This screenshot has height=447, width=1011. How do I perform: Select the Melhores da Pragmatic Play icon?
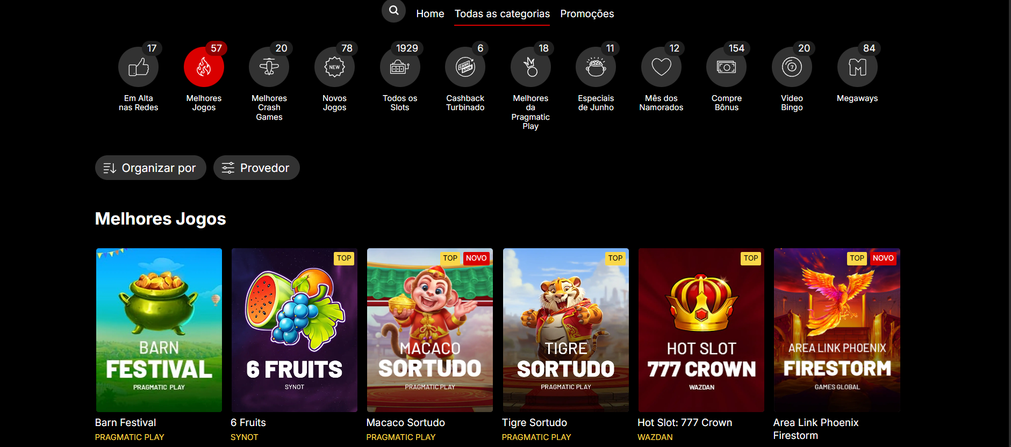530,67
